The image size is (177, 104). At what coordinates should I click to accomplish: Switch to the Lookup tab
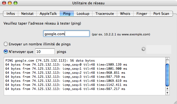click(x=83, y=14)
